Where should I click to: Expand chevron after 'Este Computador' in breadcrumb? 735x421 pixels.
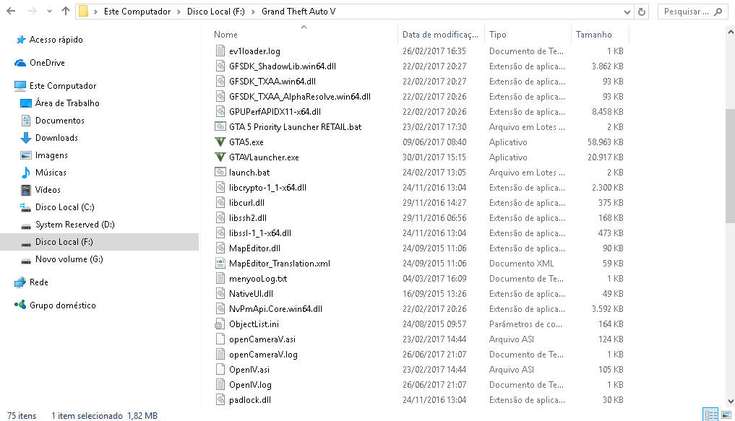click(x=179, y=12)
